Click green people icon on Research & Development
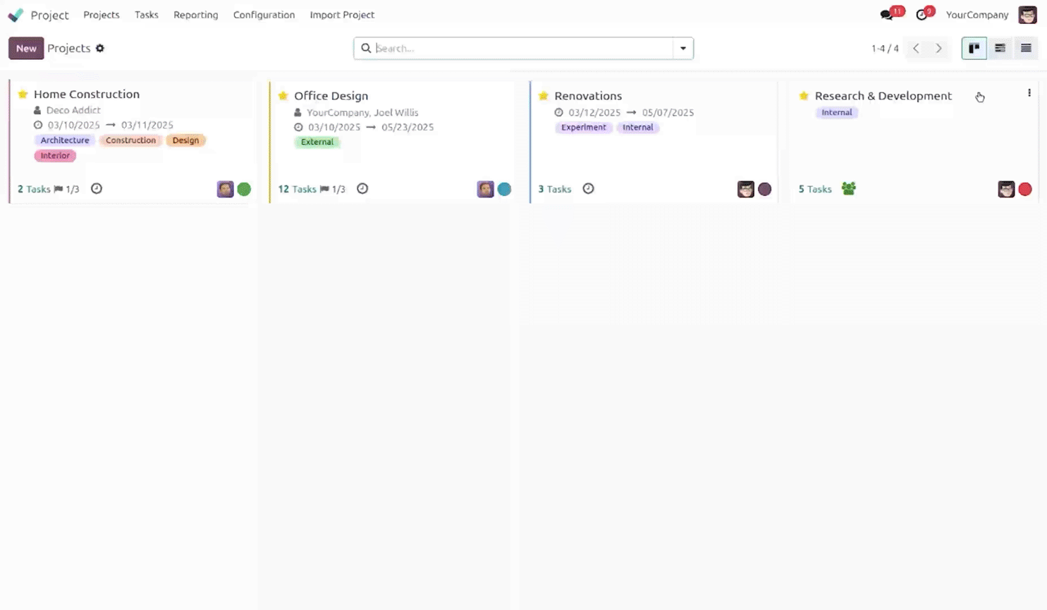This screenshot has height=610, width=1047. [848, 189]
